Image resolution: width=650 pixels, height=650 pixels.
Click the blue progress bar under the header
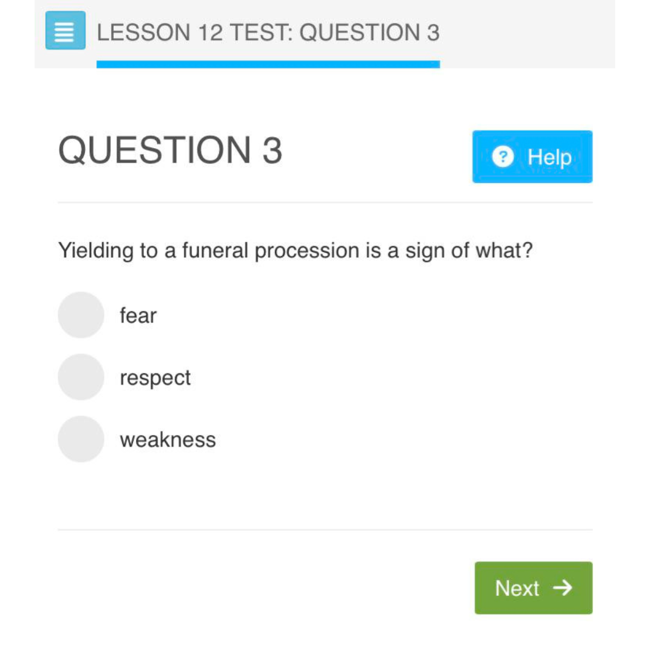tap(268, 64)
